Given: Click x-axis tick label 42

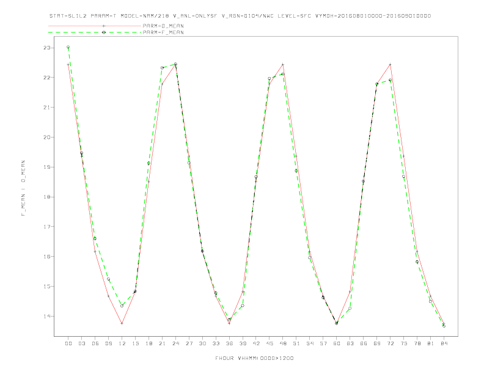Looking at the screenshot, I should click(256, 343).
